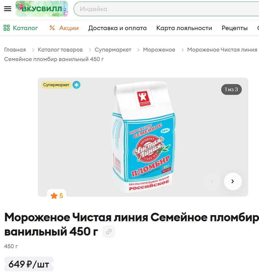Show next product photo with right arrow
Screen dimensions: 259x277
click(x=233, y=181)
